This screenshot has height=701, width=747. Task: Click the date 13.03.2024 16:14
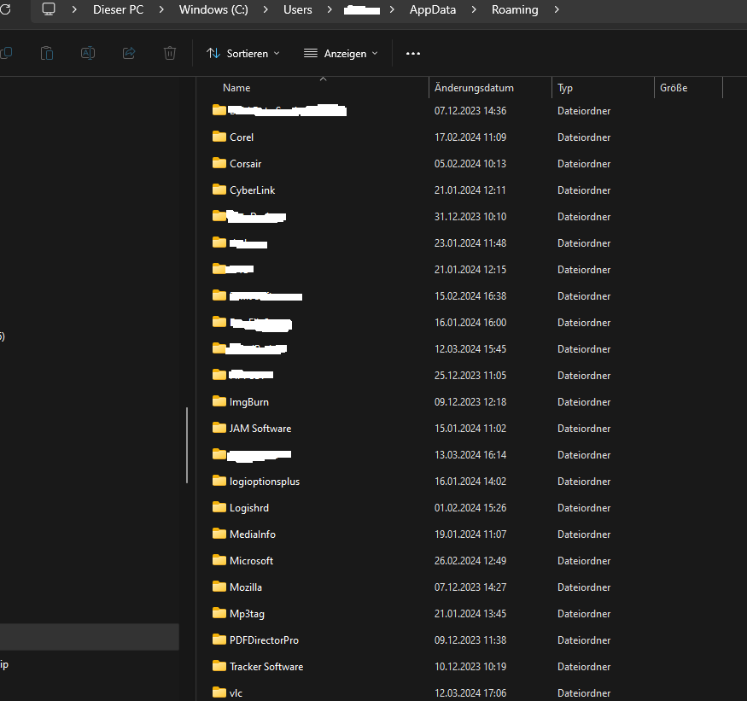(x=470, y=454)
